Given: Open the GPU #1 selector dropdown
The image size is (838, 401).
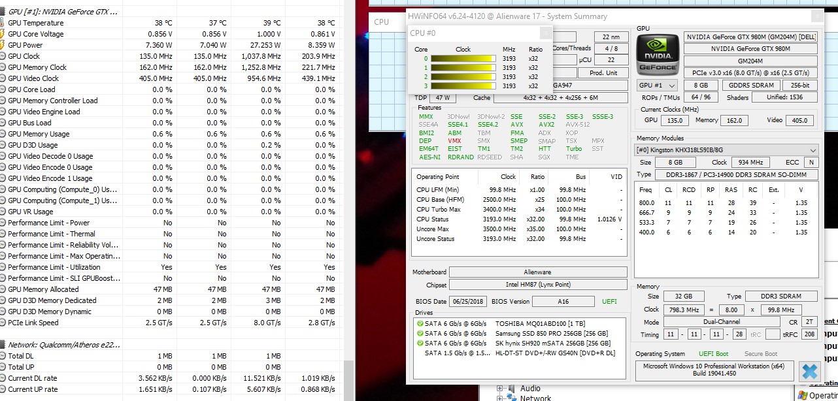Looking at the screenshot, I should [x=658, y=86].
